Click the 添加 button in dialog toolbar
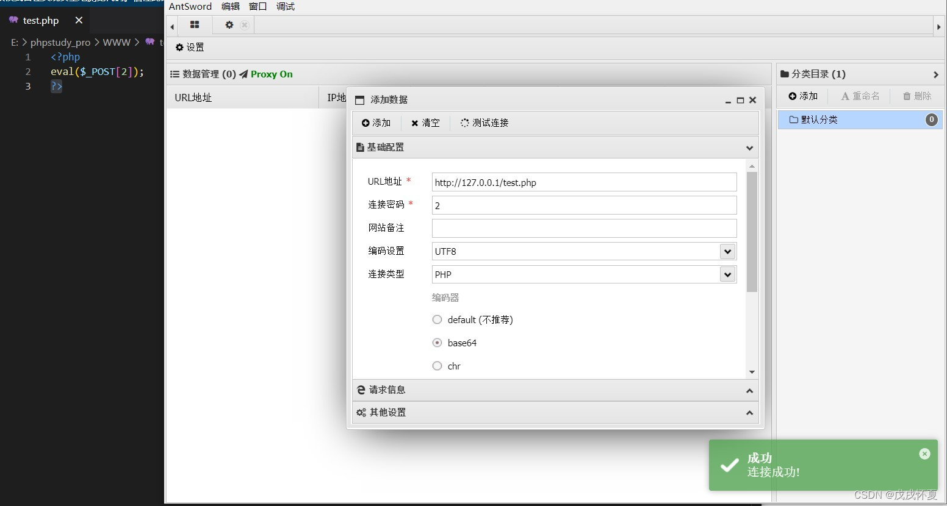The height and width of the screenshot is (506, 947). pos(376,123)
